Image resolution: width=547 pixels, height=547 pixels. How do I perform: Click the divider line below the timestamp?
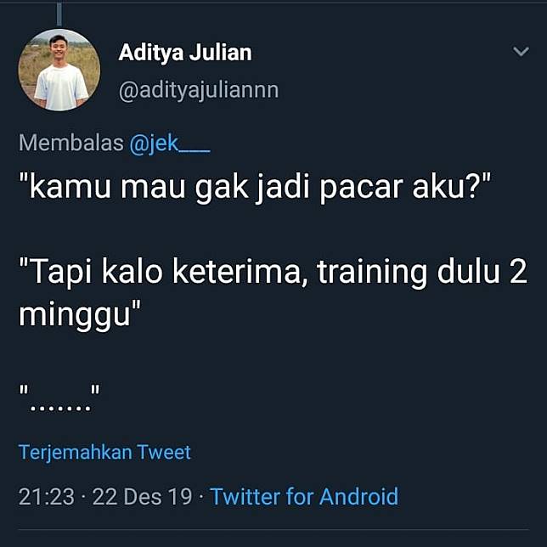coord(273,529)
